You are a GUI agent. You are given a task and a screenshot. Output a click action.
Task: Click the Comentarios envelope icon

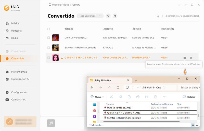click(7, 100)
